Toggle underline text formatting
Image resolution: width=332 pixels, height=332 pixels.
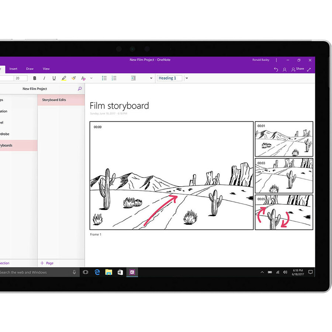(54, 78)
